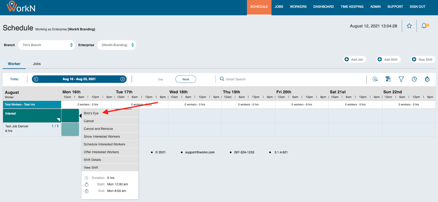Click the dark green Interest shift block
Screen dimensions: 438x202
click(70, 116)
